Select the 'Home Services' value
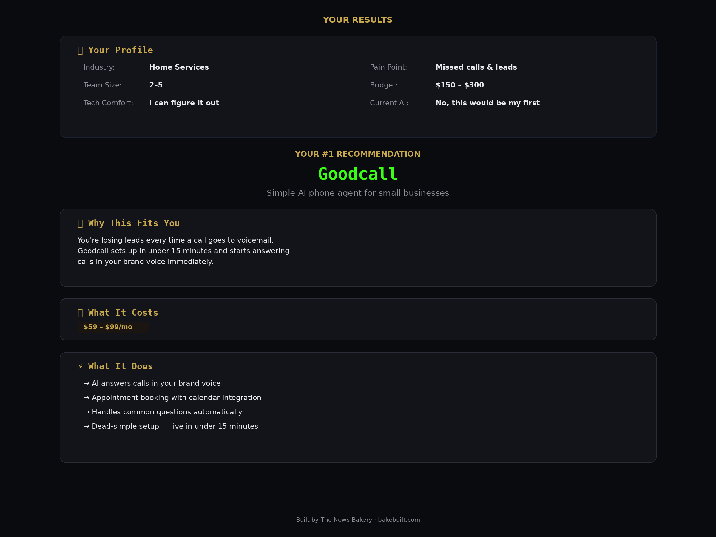This screenshot has height=537, width=716. (179, 67)
